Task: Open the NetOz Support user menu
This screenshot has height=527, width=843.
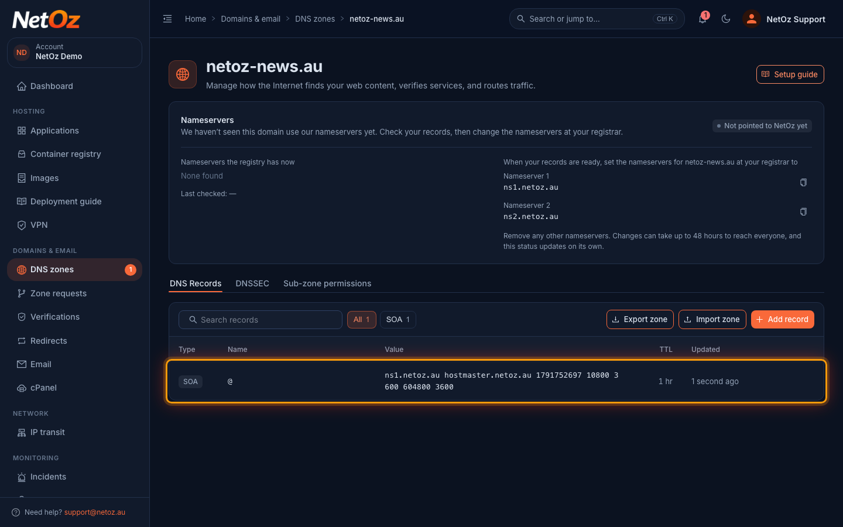Action: pos(784,19)
